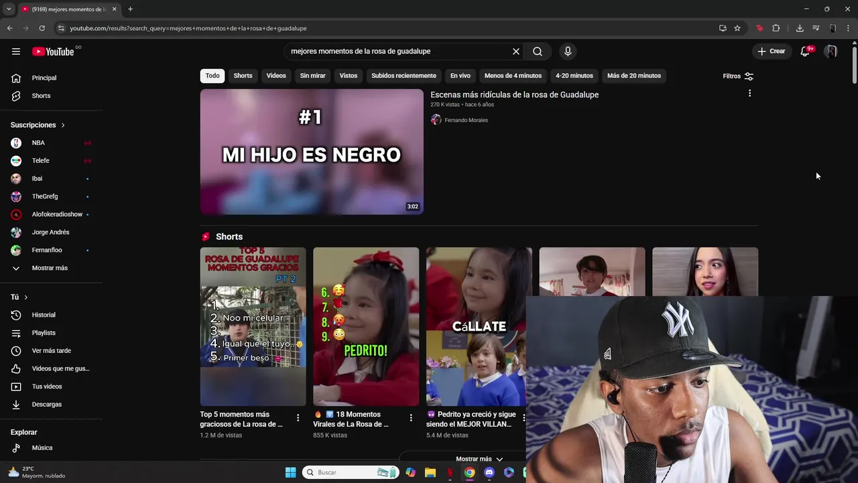The height and width of the screenshot is (483, 858).
Task: Expand the Tú section chevron
Action: 26,297
